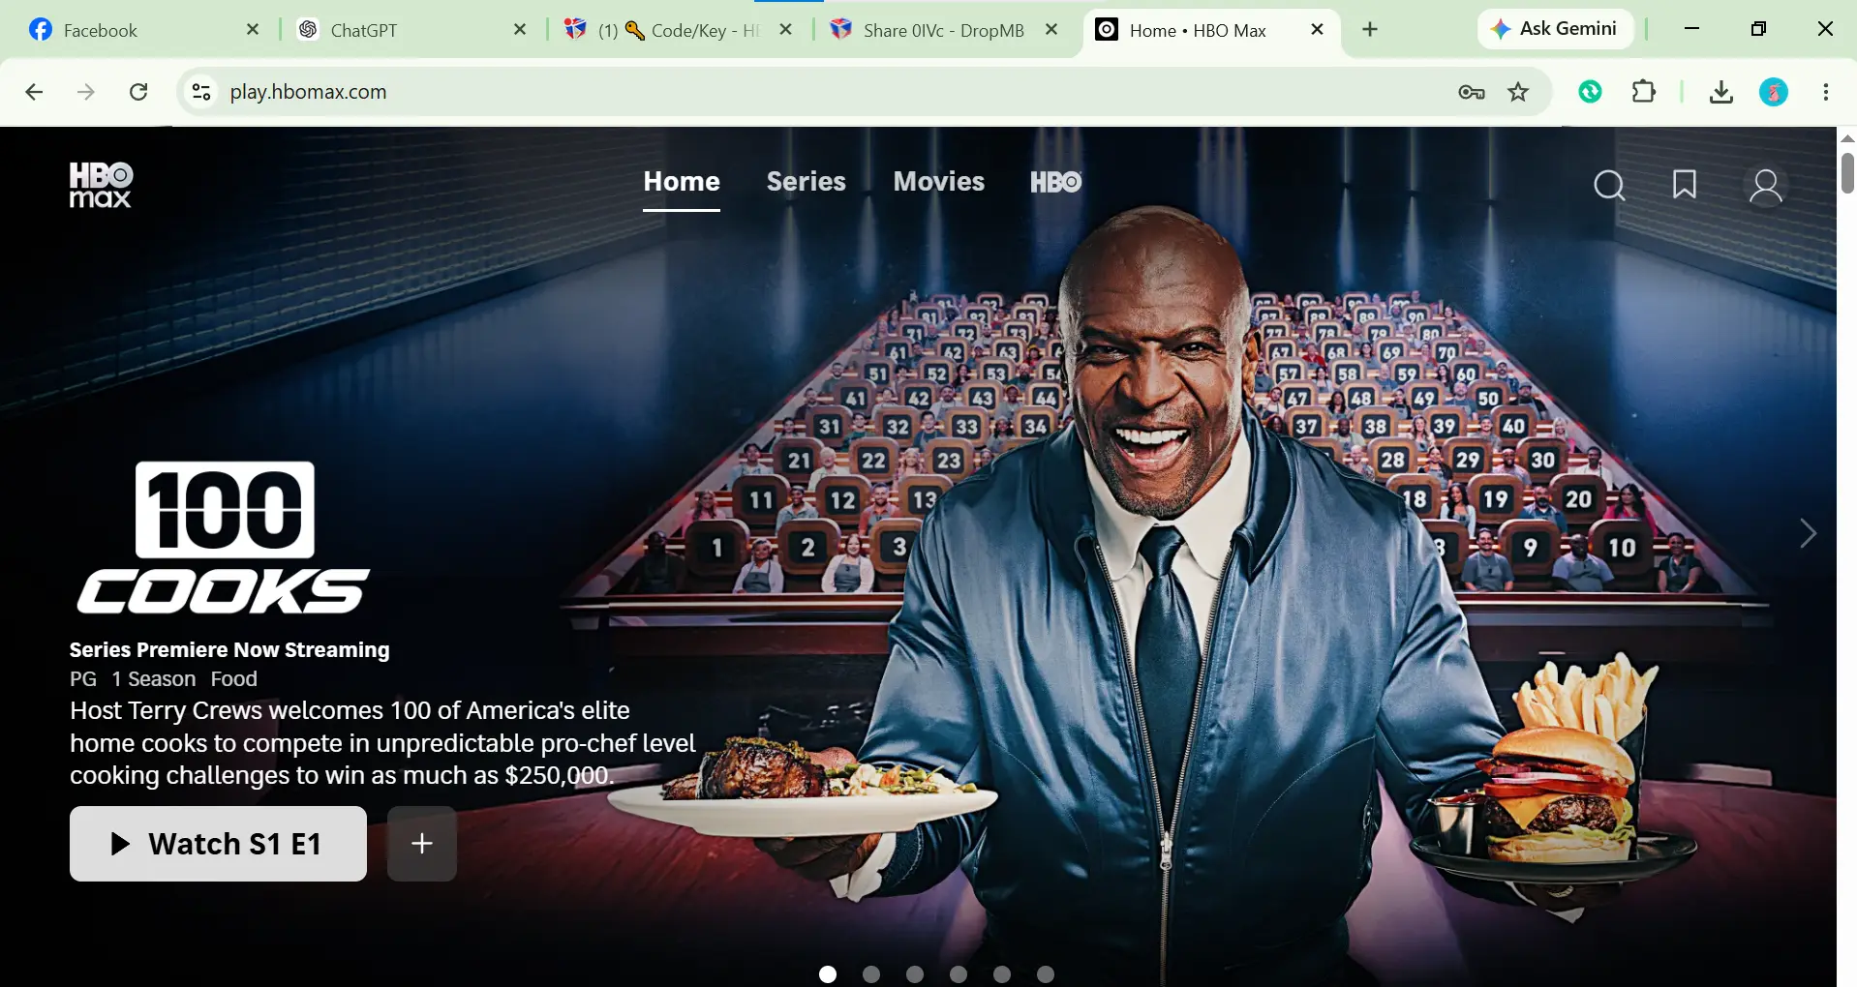Click the 100 Cooks title logo
Screen dimensions: 1857x987
click(224, 538)
